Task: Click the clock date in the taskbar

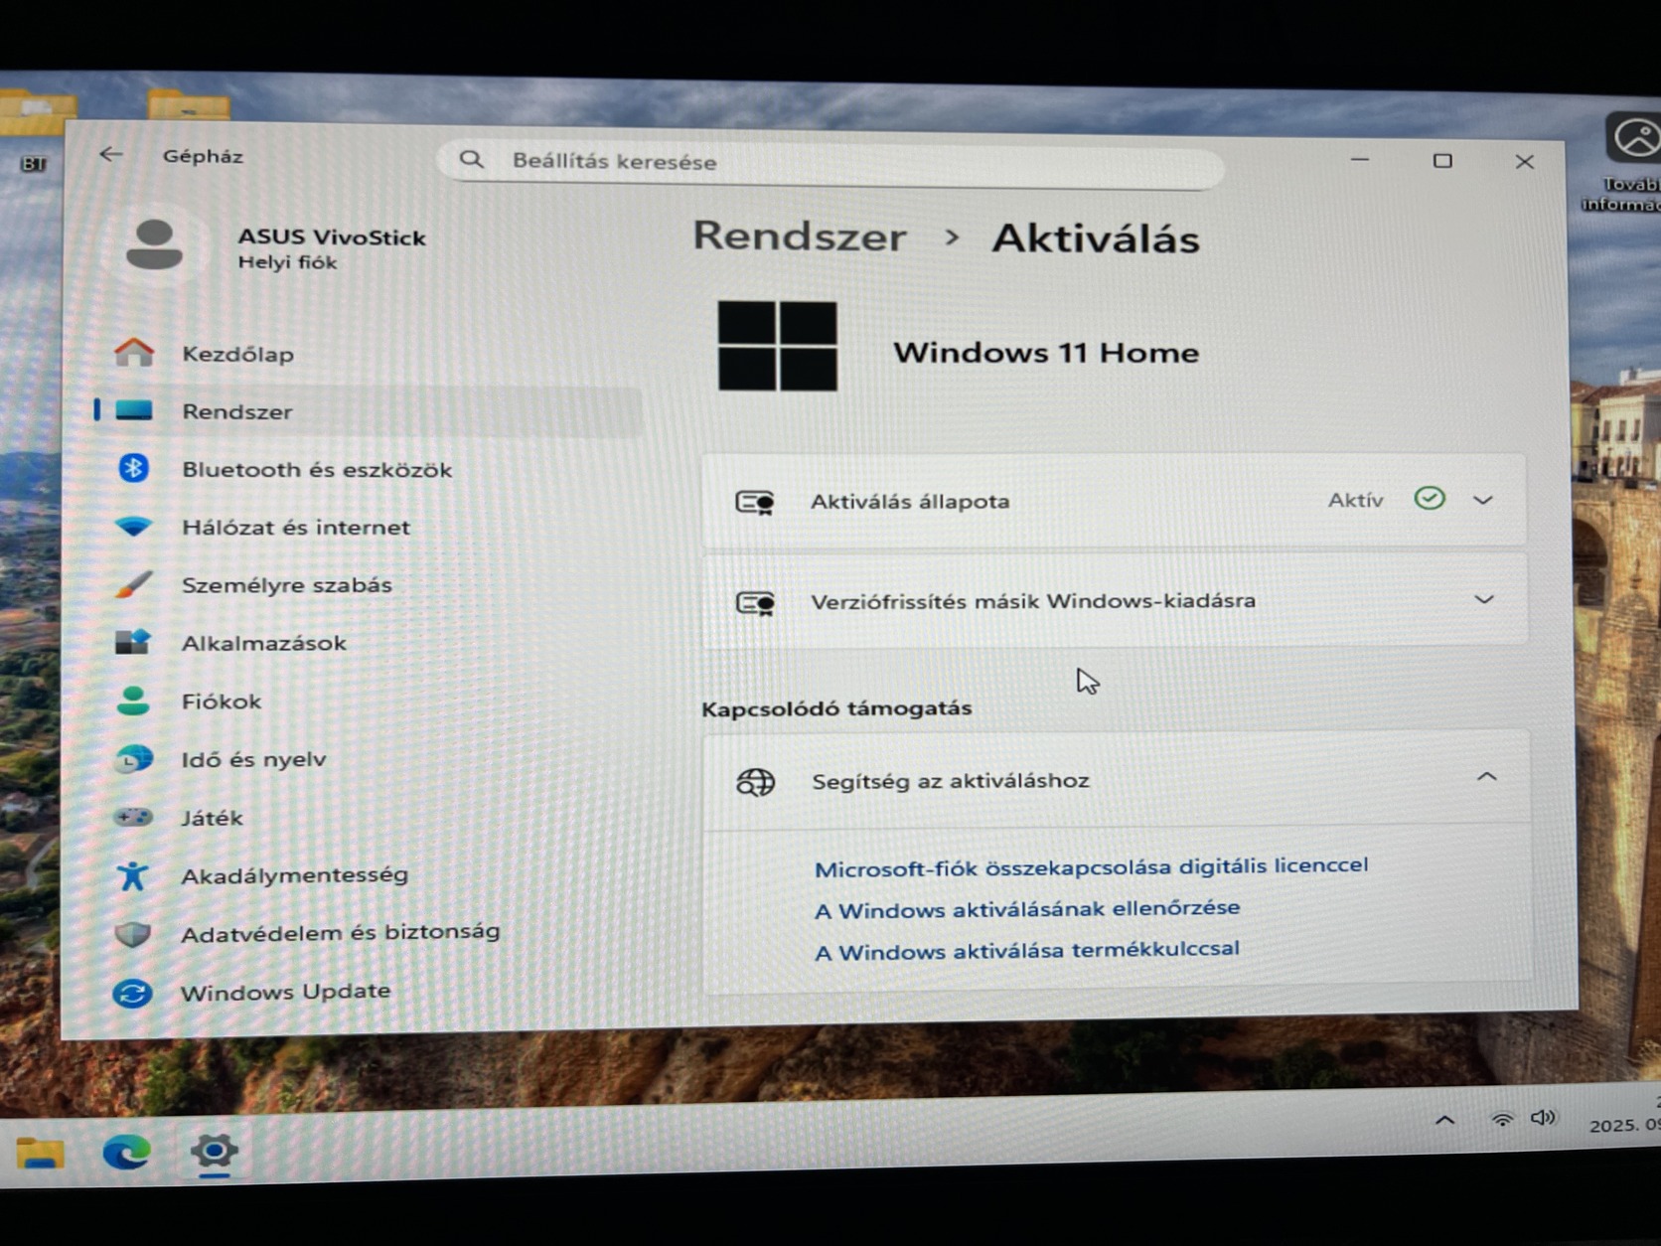Action: pyautogui.click(x=1625, y=1124)
